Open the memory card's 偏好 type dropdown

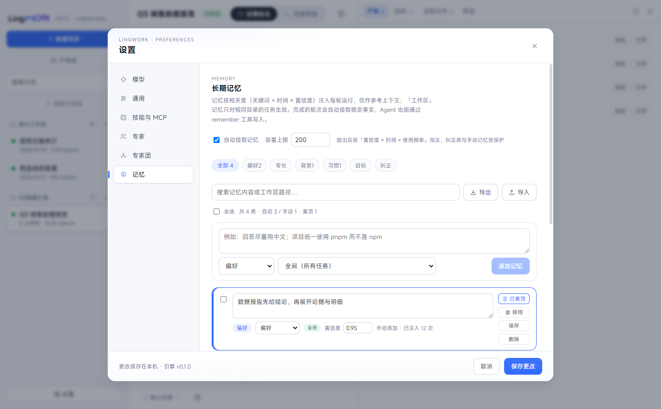tap(278, 328)
